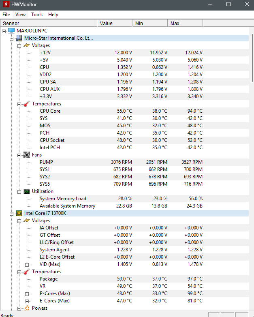Click the motherboard Voltages lightning icon

pyautogui.click(x=27, y=45)
